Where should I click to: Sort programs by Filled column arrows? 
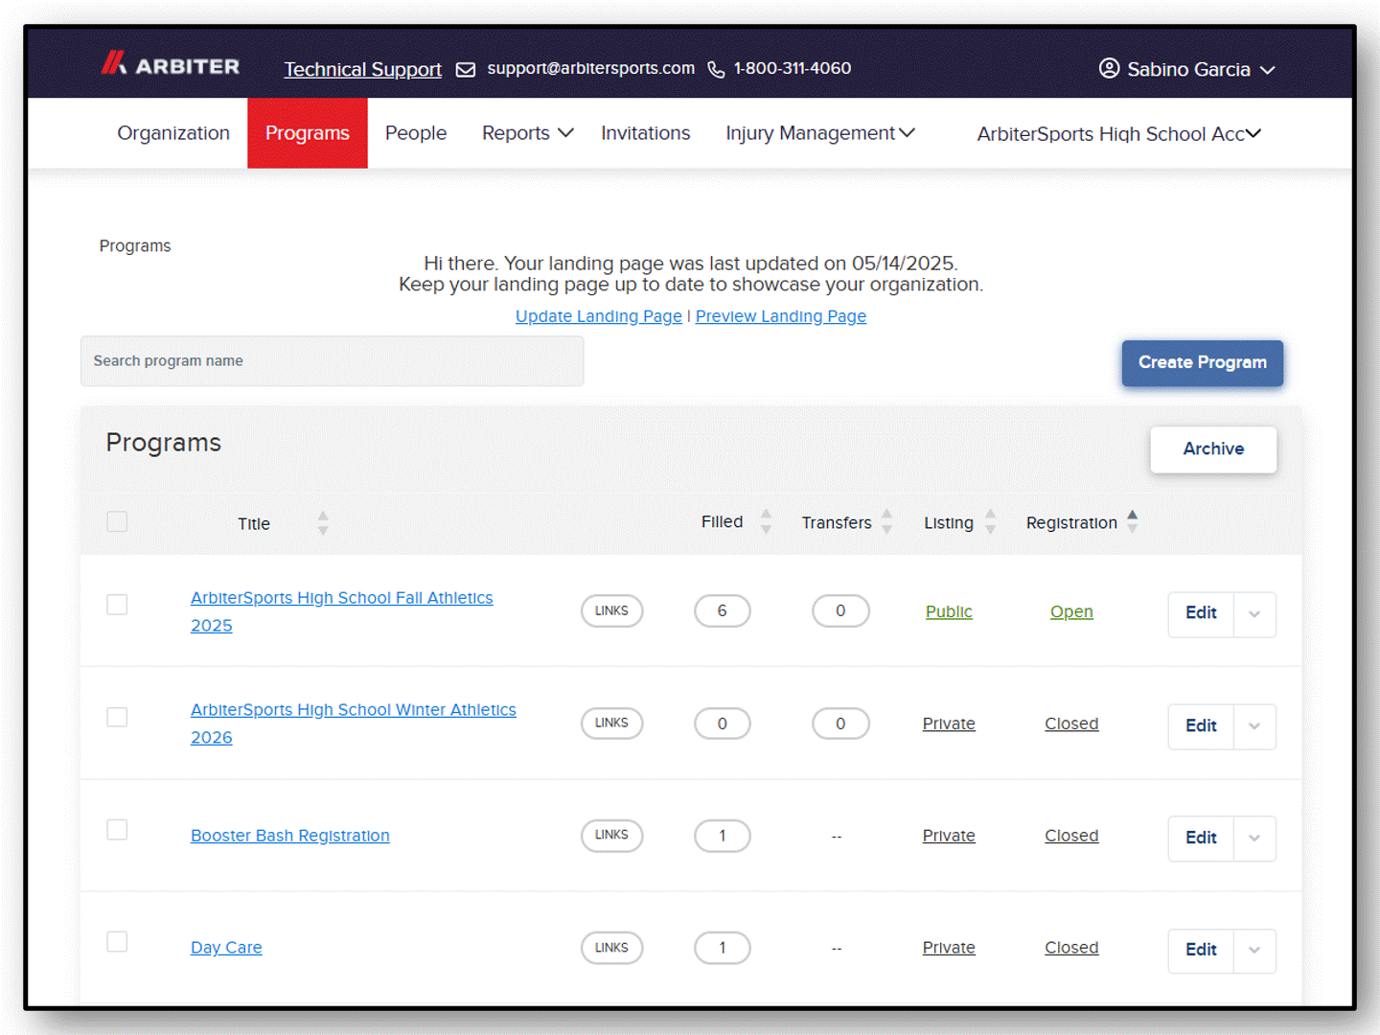766,521
